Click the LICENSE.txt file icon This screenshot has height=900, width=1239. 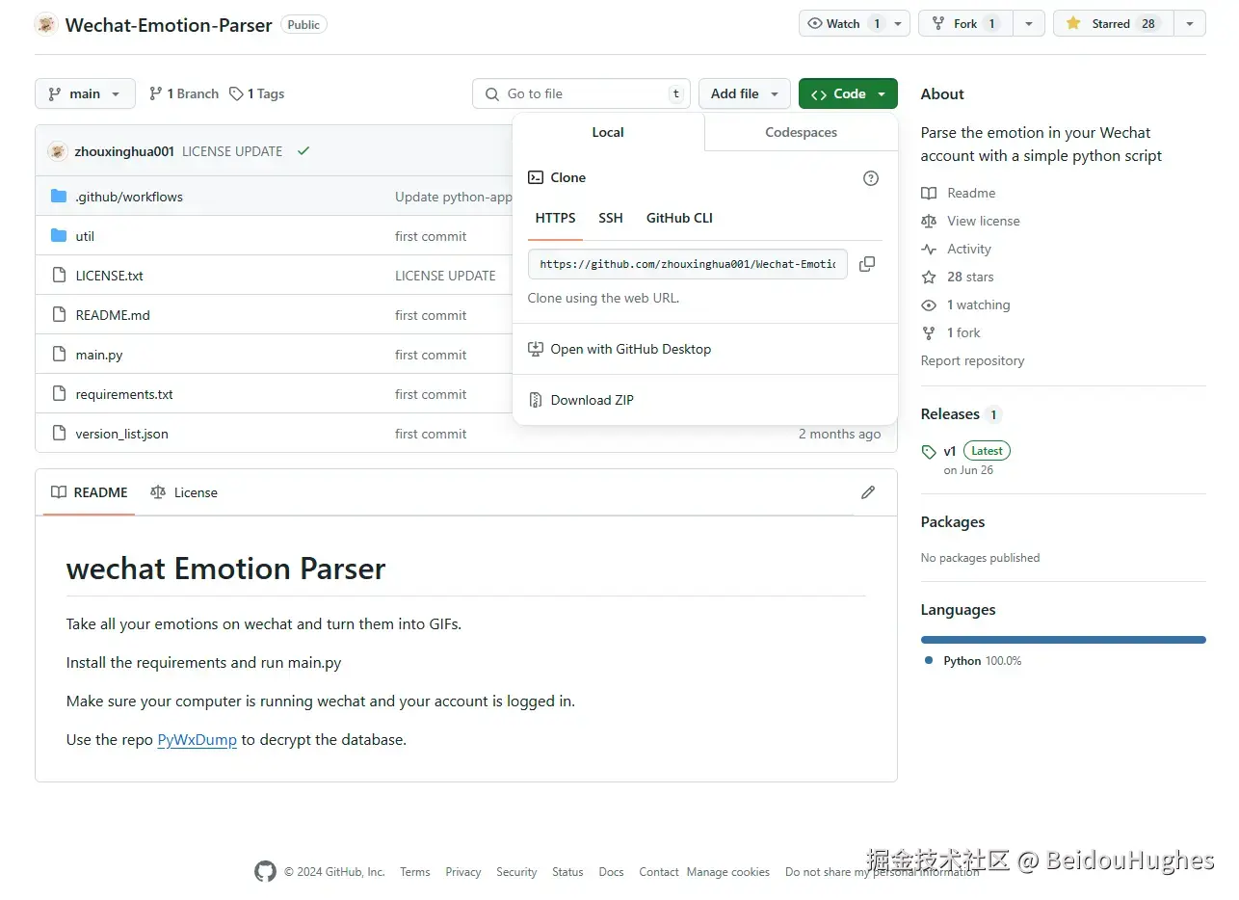(x=59, y=276)
